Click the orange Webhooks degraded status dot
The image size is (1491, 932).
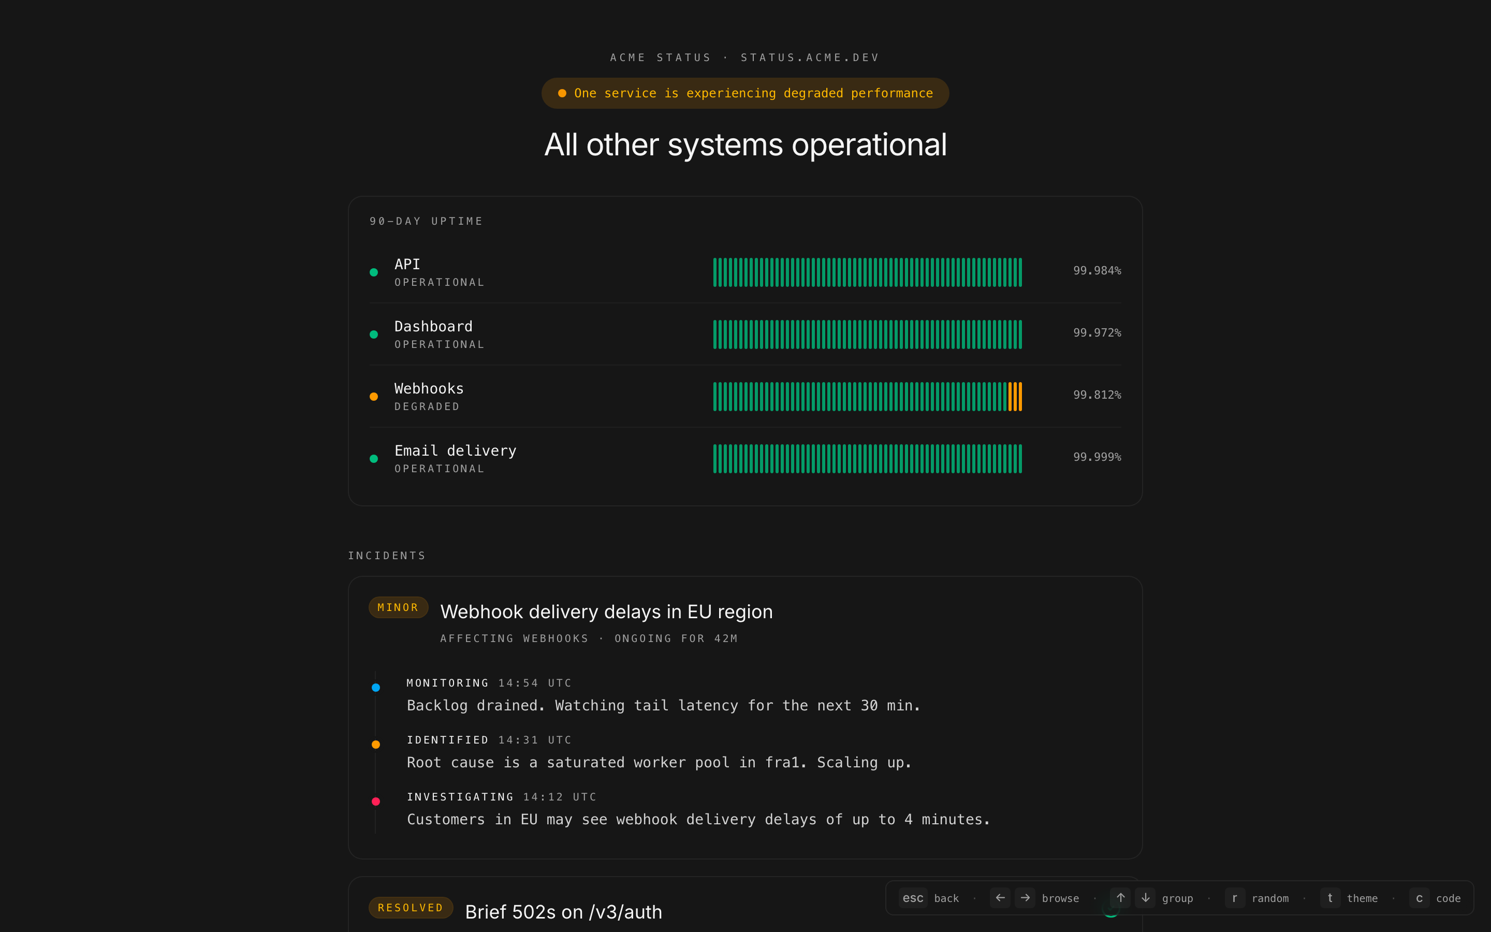click(x=373, y=396)
